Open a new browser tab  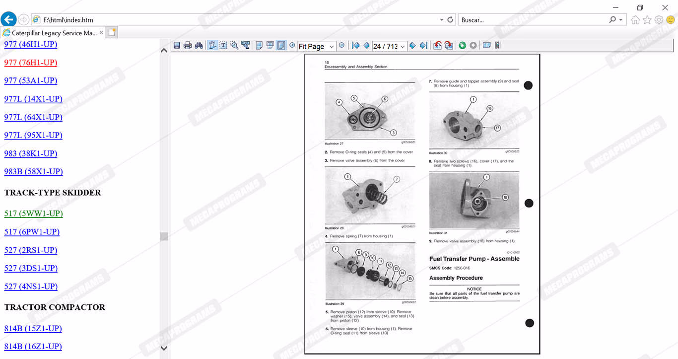click(x=112, y=33)
